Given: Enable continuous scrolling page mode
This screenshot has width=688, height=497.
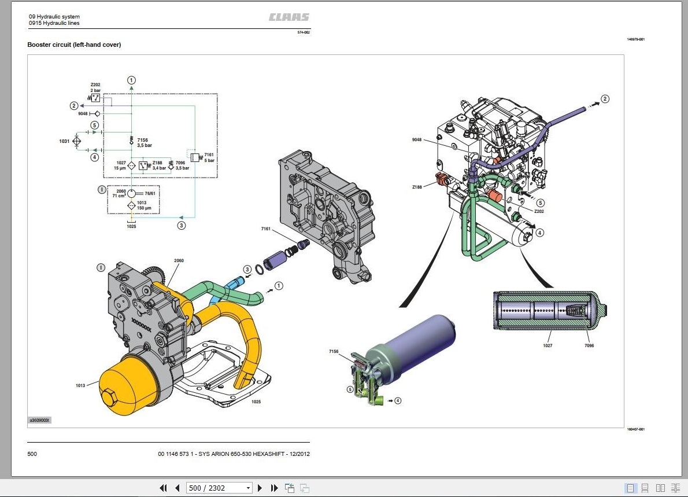Looking at the screenshot, I should pos(645,488).
